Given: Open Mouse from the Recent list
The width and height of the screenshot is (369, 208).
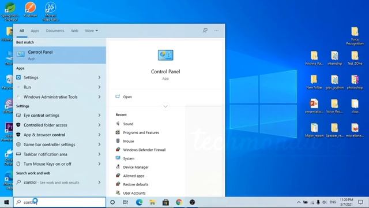Looking at the screenshot, I should click(128, 141).
